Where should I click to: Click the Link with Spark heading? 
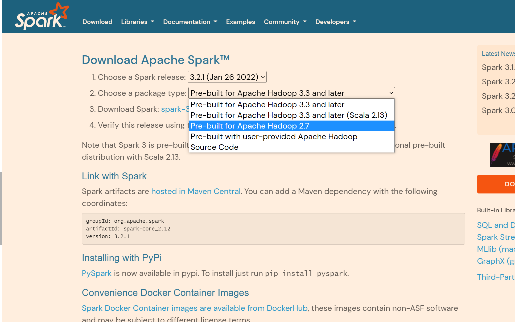tap(114, 176)
